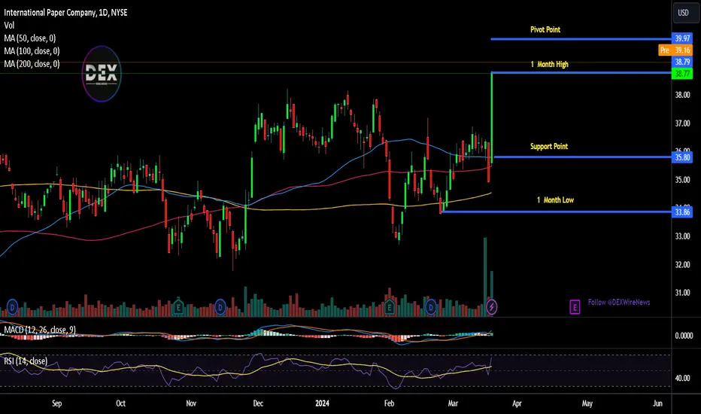Select the blue Support Point horizontal line

click(582, 157)
